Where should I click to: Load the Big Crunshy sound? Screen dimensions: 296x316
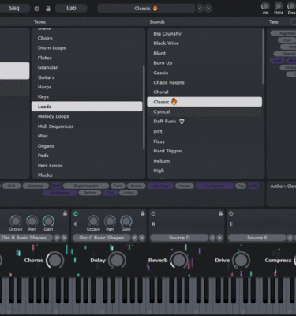point(204,33)
